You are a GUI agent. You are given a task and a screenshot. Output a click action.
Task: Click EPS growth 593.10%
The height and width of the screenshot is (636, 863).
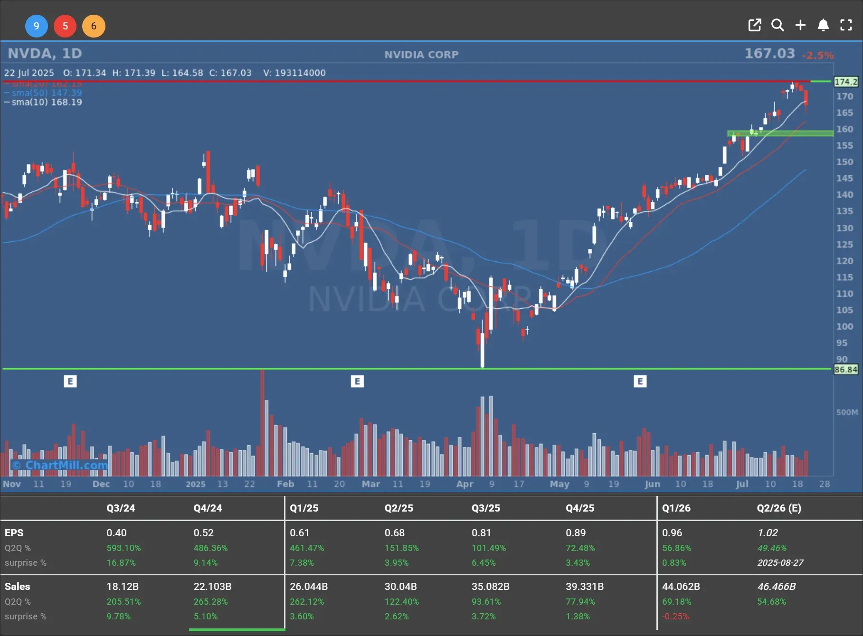click(123, 548)
